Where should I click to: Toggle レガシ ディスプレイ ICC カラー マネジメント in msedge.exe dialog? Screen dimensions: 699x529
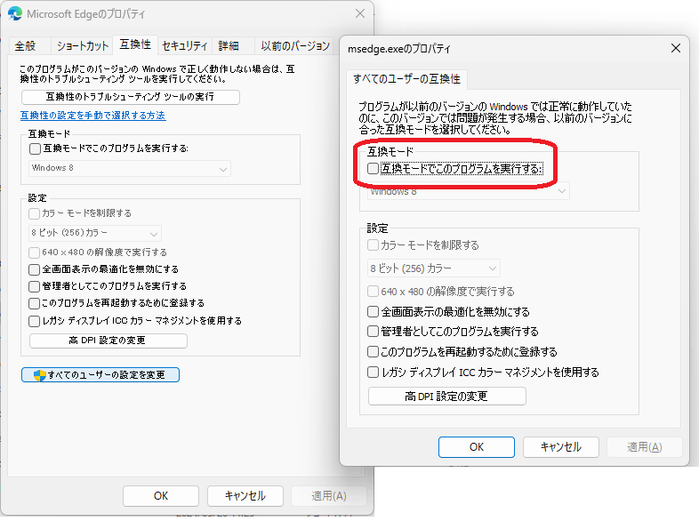point(374,373)
